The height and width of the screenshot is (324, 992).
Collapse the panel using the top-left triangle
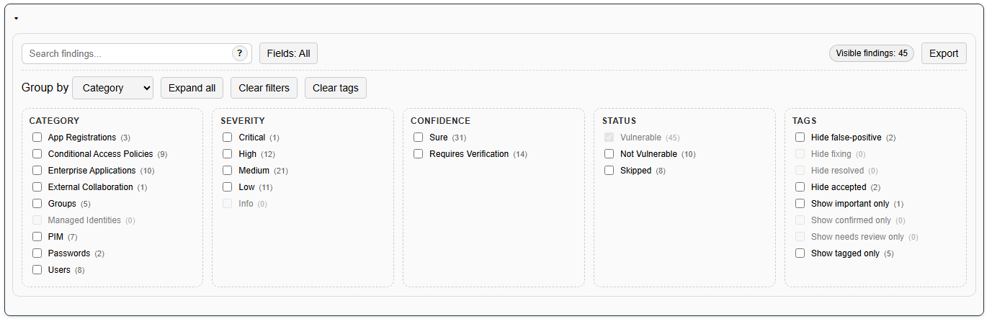16,19
